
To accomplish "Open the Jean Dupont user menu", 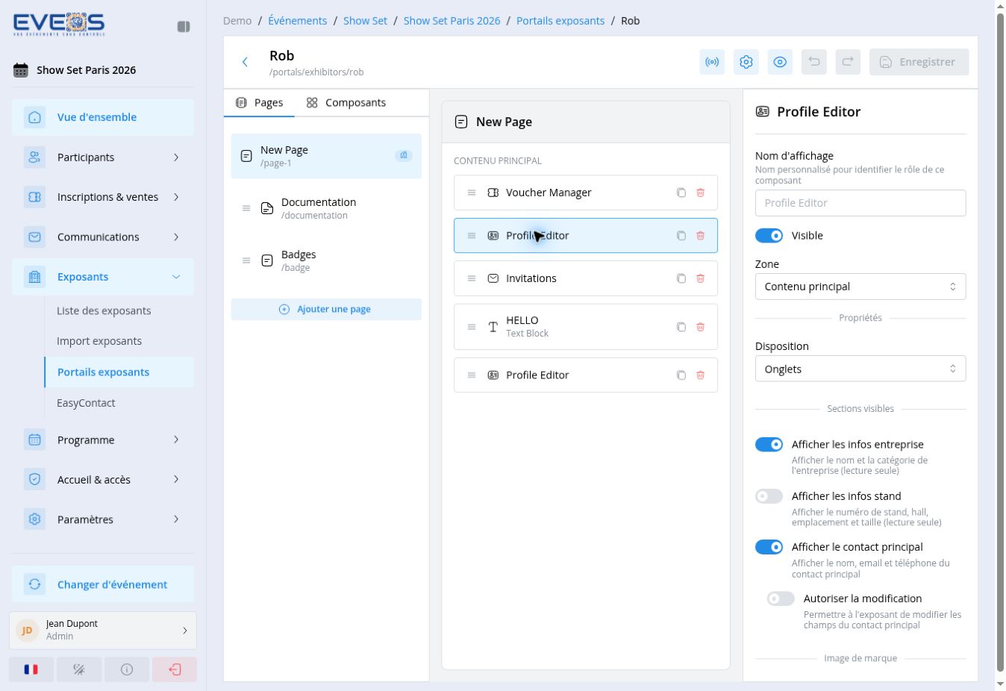I will coord(103,631).
